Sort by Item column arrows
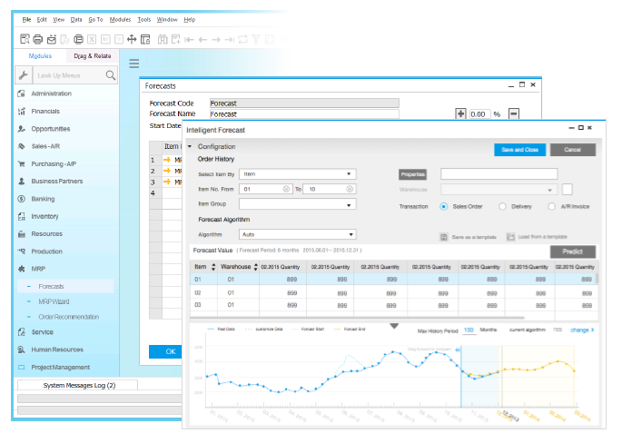The height and width of the screenshot is (443, 622). coord(213,267)
